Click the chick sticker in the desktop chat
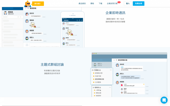This screenshot has height=106, width=170. 33,25
